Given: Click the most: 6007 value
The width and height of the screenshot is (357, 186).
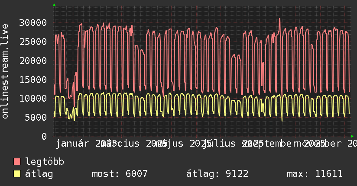Looking at the screenshot, I should click(120, 174).
